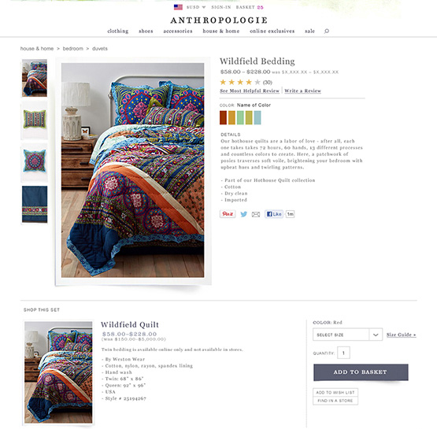The height and width of the screenshot is (429, 437).
Task: Open the Size Guide link
Action: pyautogui.click(x=401, y=335)
